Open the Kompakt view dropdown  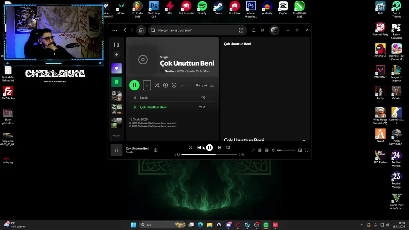(x=205, y=85)
